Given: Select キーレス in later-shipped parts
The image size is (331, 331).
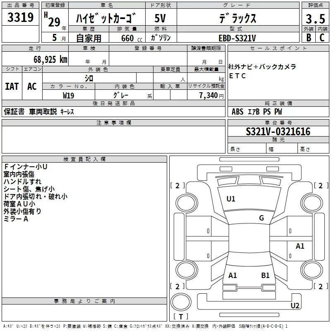Looking at the screenshot, I should pyautogui.click(x=67, y=112).
